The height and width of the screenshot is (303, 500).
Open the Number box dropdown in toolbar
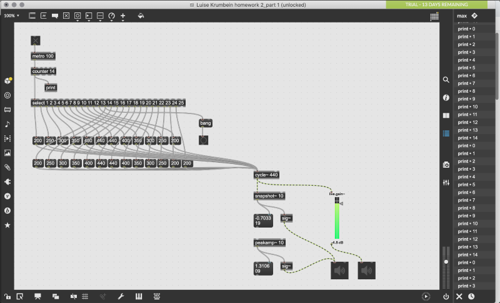(89, 17)
